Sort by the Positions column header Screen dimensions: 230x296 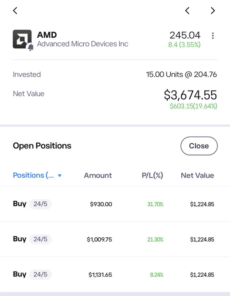pyautogui.click(x=34, y=175)
